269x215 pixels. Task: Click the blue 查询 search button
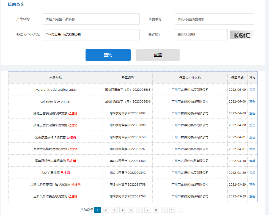tap(108, 55)
